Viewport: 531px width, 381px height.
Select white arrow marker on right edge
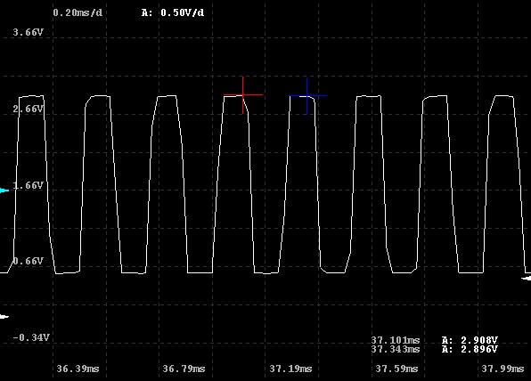tap(526, 279)
